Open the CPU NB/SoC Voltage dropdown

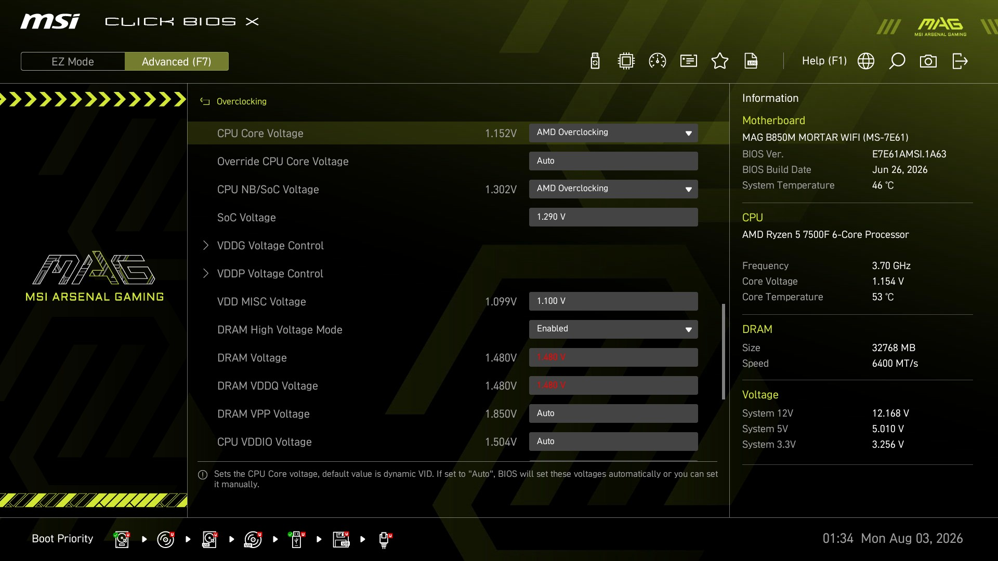point(613,189)
